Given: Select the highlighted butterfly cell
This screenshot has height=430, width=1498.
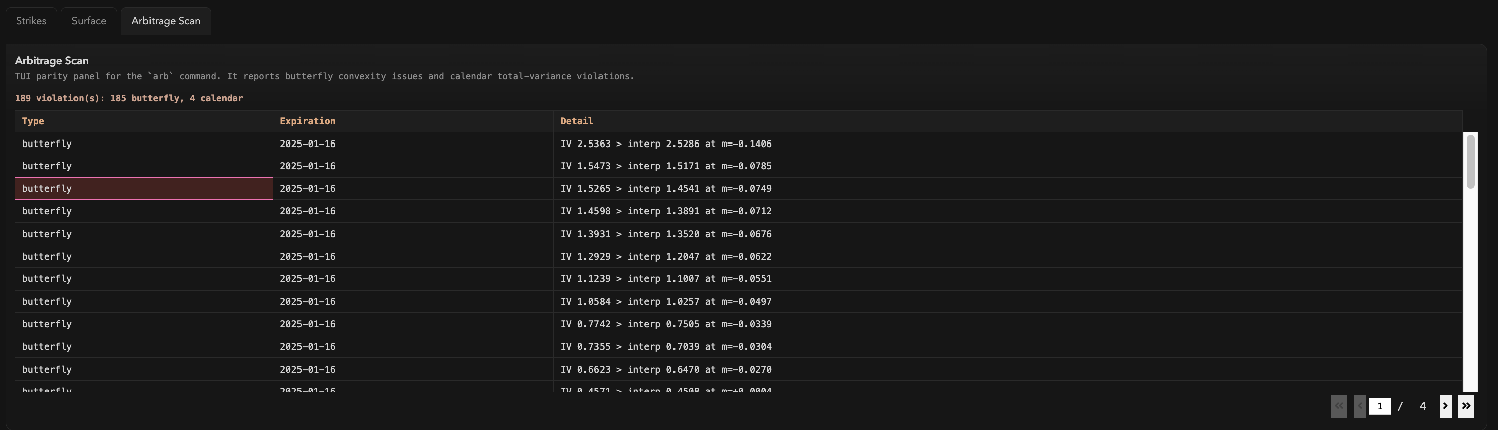Looking at the screenshot, I should pyautogui.click(x=143, y=188).
